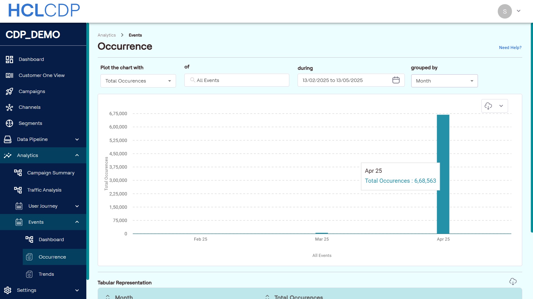Open Traffic Analysis menu item
This screenshot has width=533, height=299.
click(x=44, y=190)
